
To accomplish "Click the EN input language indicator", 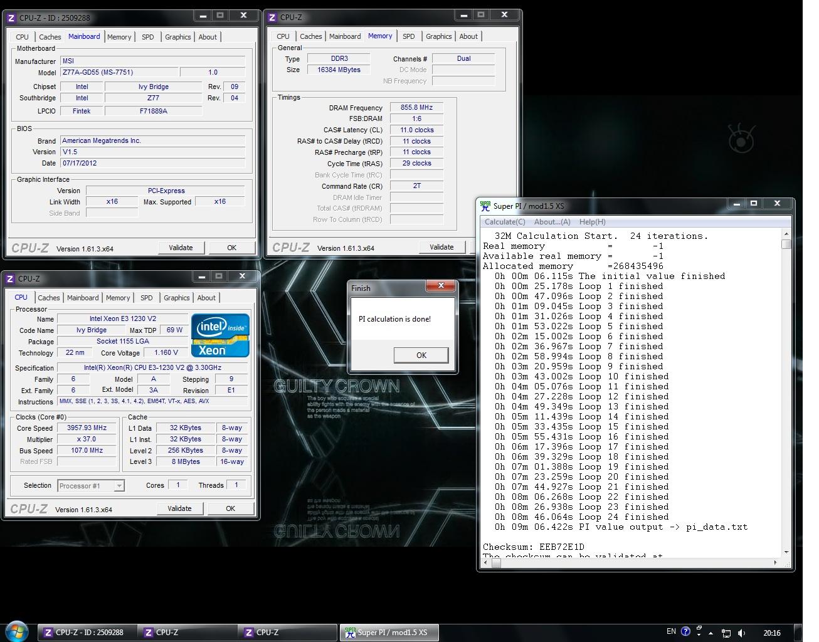I will tap(671, 631).
